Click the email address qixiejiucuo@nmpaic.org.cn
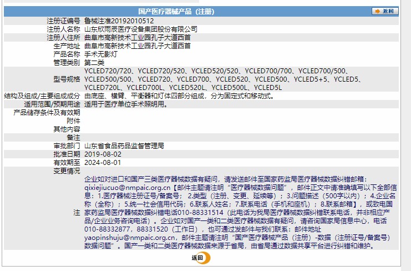Viewport: 411px width, 271px height. tap(128, 188)
